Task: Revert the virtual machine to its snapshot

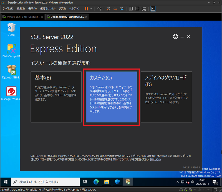Action: 115,9
